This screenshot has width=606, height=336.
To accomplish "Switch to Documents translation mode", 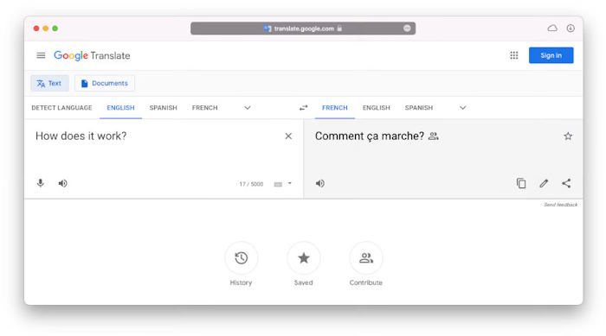I will 105,83.
